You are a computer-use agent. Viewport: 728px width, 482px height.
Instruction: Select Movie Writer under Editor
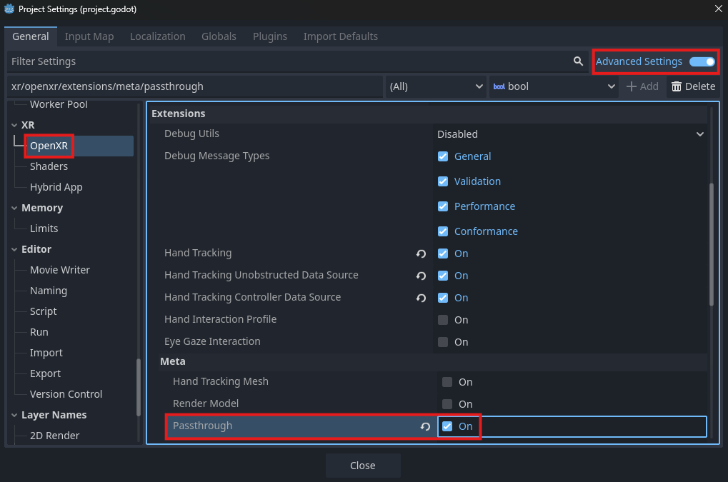60,270
